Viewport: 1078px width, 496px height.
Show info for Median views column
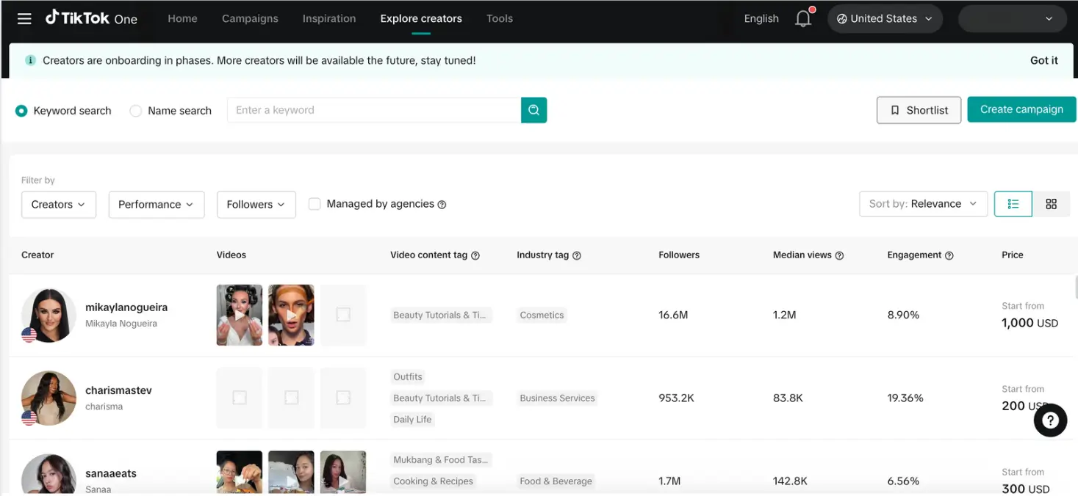coord(839,255)
